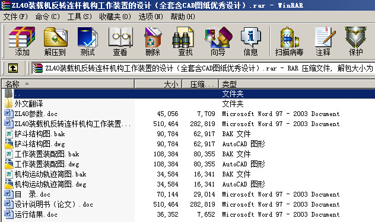Click the AutoCAD icon of 机构运动轨迹简图.dwg

(x=9, y=184)
